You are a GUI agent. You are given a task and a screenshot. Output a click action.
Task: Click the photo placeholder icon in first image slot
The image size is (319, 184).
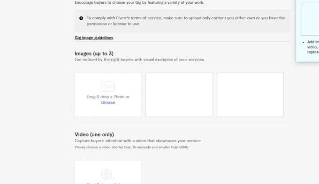coord(108,86)
